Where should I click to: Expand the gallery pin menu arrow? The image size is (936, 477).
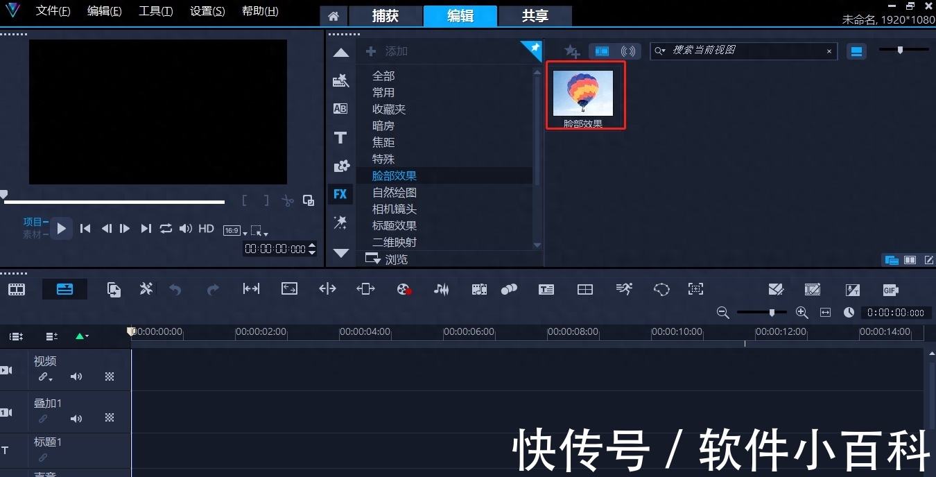pyautogui.click(x=532, y=50)
